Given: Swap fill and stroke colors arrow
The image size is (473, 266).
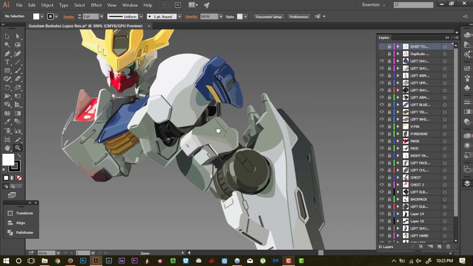Looking at the screenshot, I should (19, 156).
